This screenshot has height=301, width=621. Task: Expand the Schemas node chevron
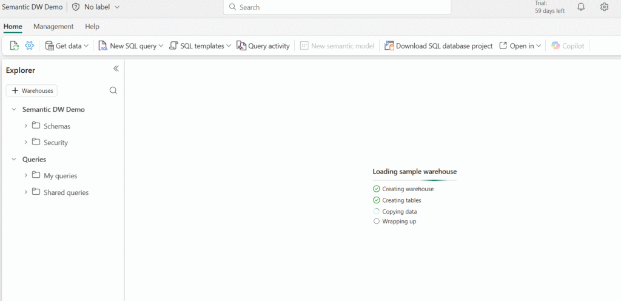point(25,126)
